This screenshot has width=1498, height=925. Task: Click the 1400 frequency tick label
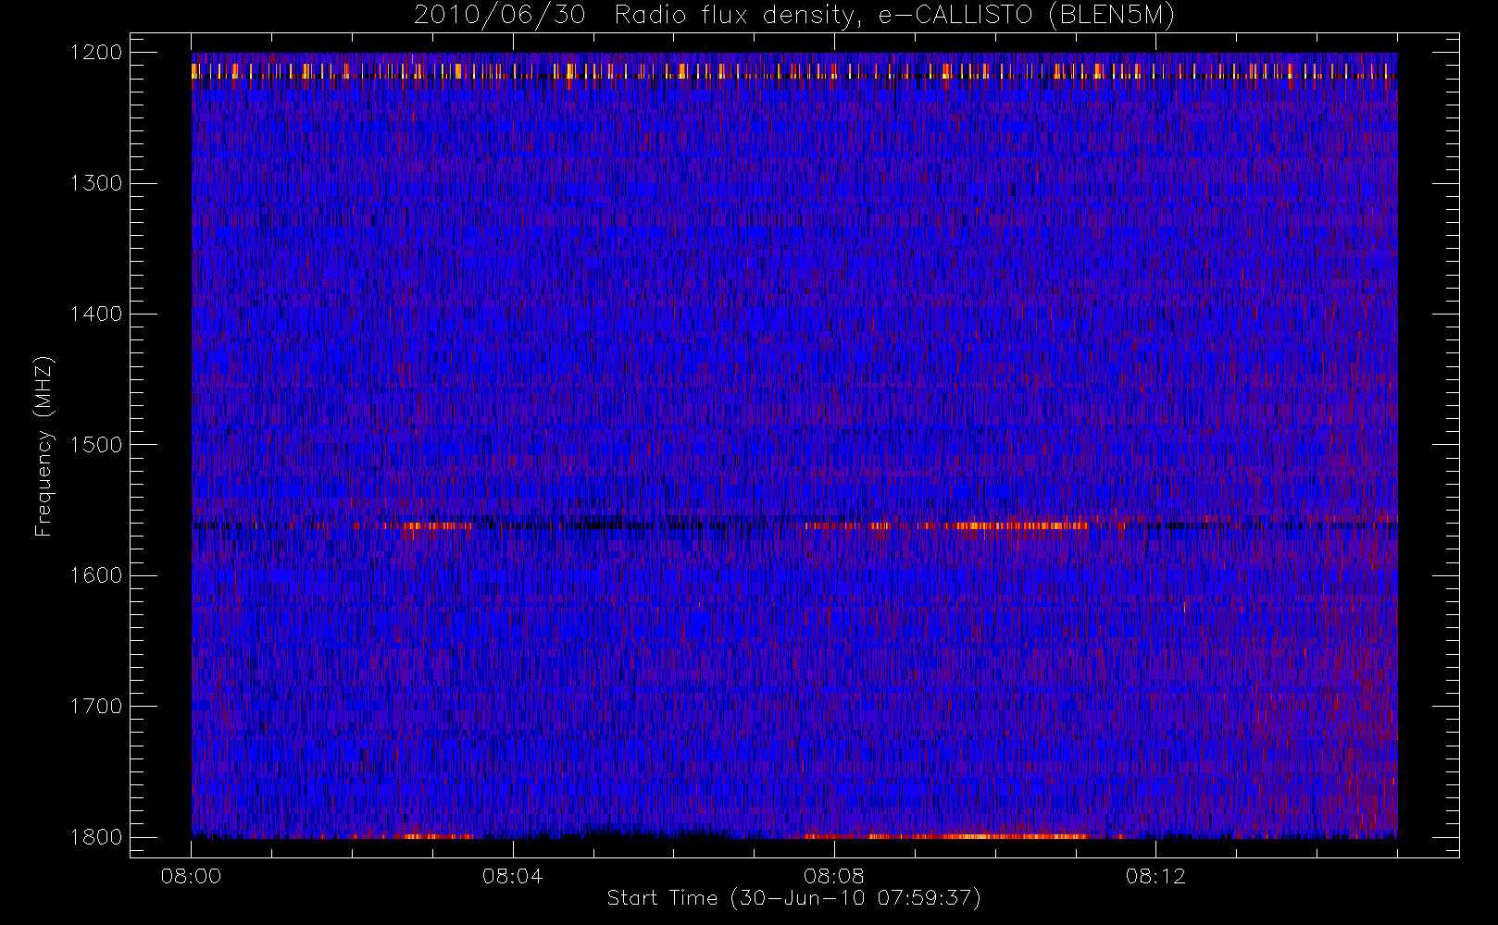(96, 314)
